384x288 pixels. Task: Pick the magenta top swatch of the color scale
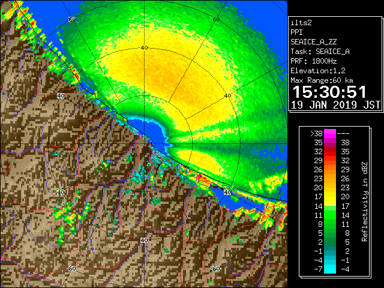(330, 134)
